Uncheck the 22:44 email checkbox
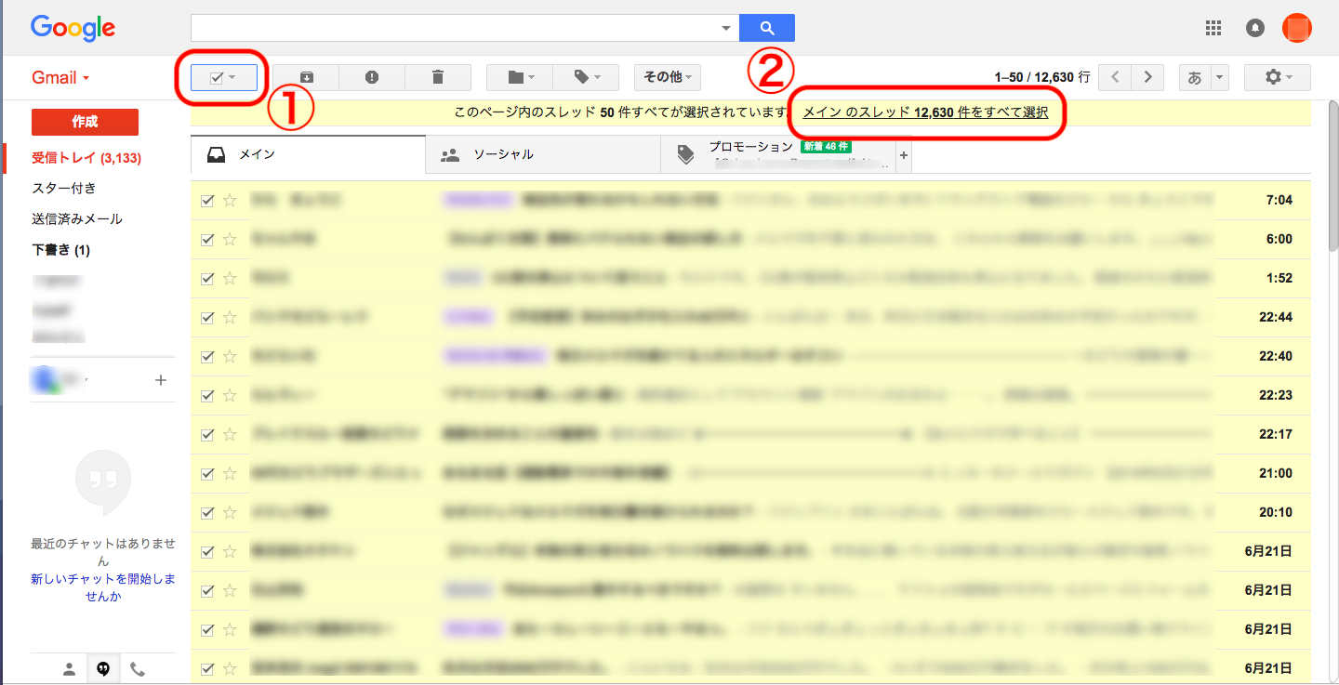The image size is (1339, 685). (207, 317)
